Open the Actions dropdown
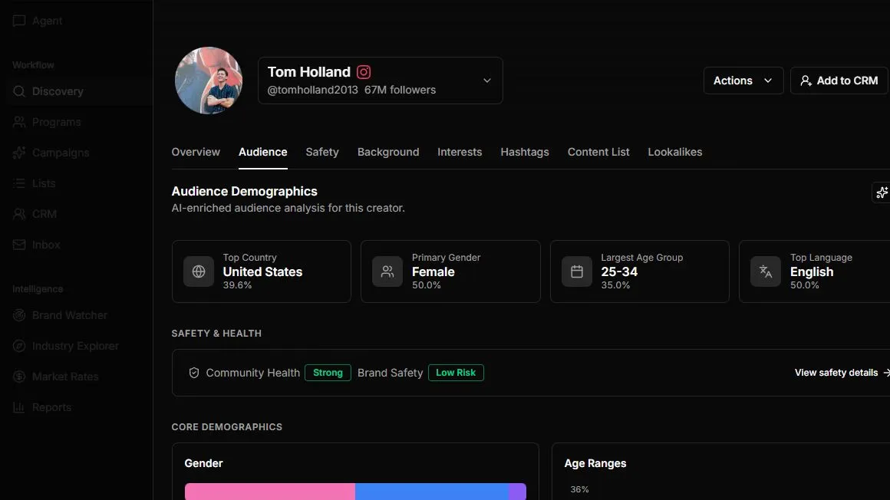This screenshot has height=500, width=890. click(x=743, y=81)
